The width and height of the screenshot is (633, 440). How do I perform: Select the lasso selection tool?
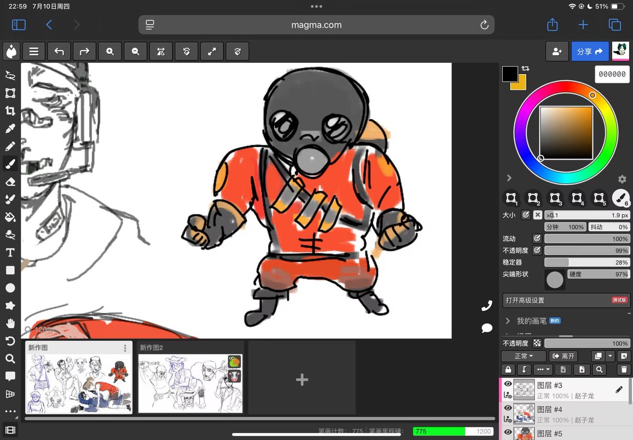tap(10, 75)
